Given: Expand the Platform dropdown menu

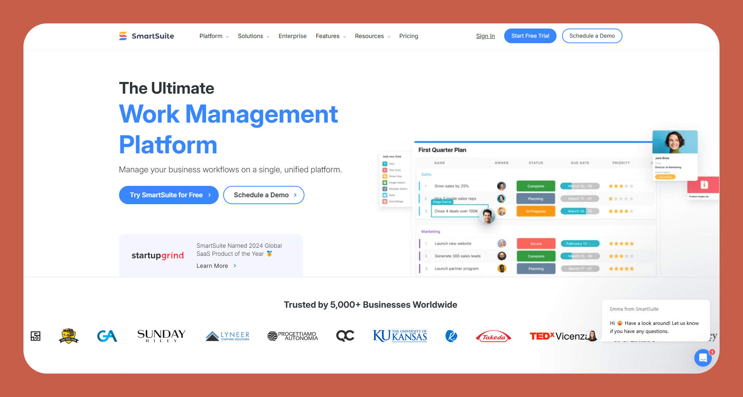Looking at the screenshot, I should (x=214, y=36).
